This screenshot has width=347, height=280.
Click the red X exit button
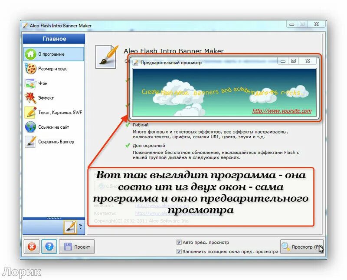coord(32,247)
